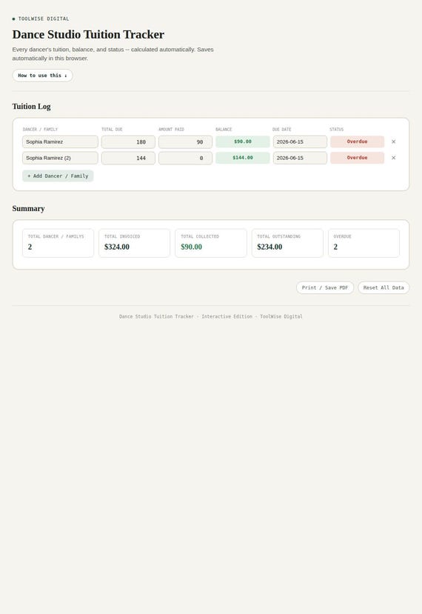Click the Total Outstanding $234.00 value
The height and width of the screenshot is (614, 422).
pos(269,247)
